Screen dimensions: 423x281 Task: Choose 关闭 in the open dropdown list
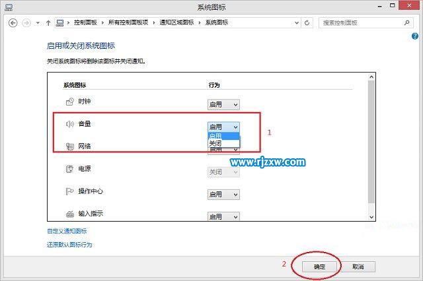coord(223,143)
